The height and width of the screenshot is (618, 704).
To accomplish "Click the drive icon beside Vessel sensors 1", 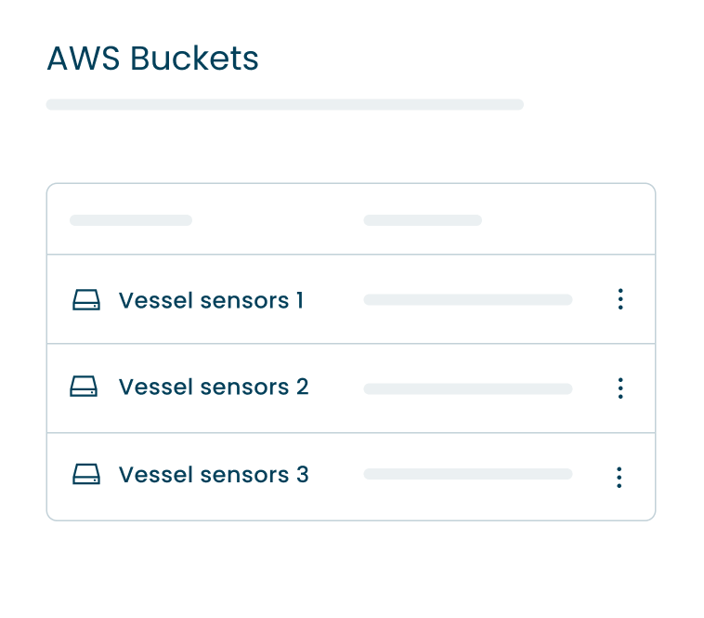I will (86, 300).
